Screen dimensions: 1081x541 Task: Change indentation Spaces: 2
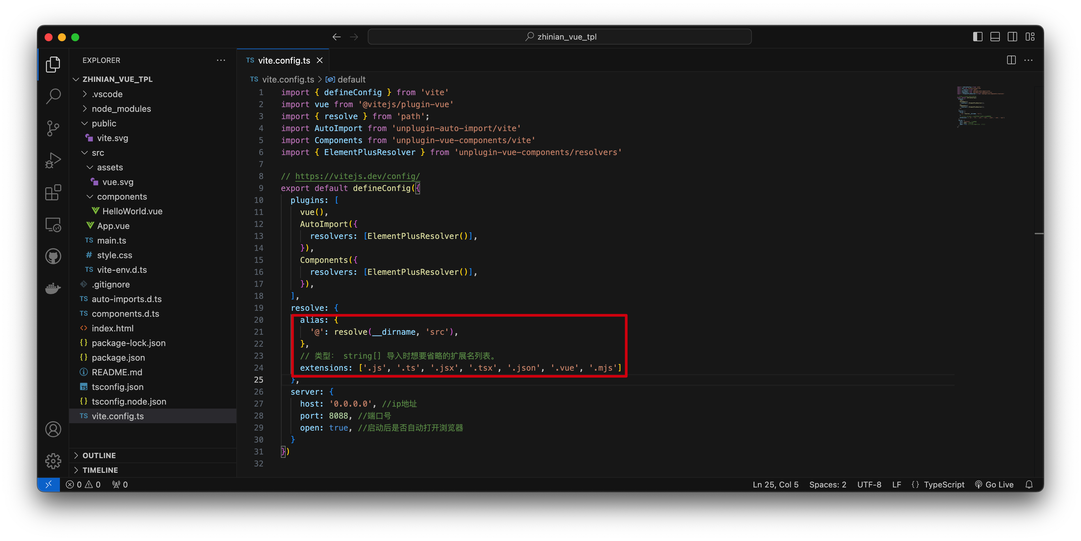point(827,484)
